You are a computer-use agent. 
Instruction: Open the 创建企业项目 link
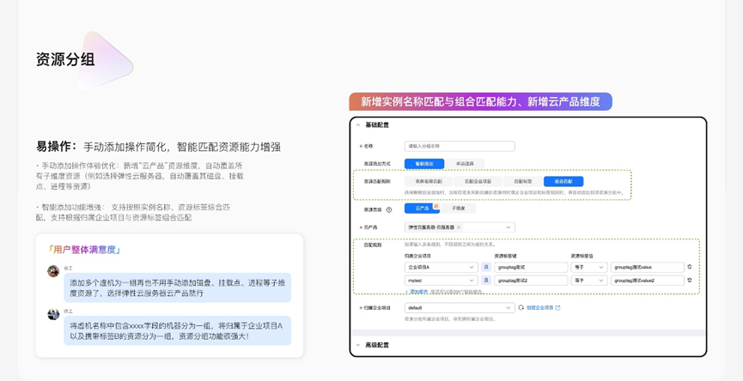pyautogui.click(x=542, y=308)
